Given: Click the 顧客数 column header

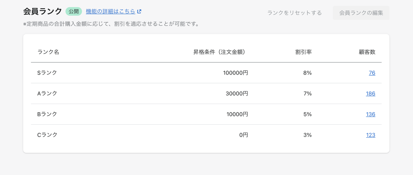Looking at the screenshot, I should 367,52.
